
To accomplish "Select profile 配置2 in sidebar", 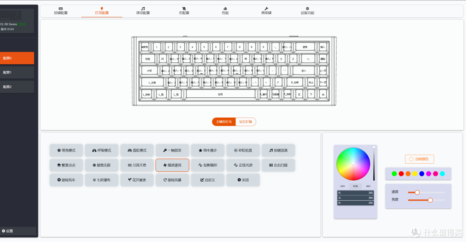I will [x=17, y=87].
